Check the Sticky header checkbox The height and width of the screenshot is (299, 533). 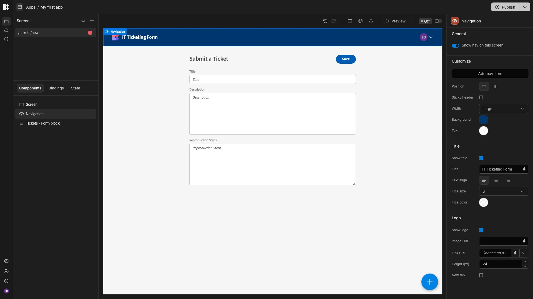481,97
